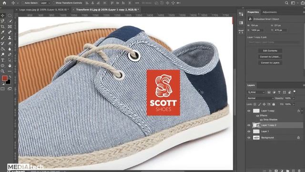The width and height of the screenshot is (305, 172).
Task: Select the Path Selection arrow tool
Action: (x=10, y=60)
